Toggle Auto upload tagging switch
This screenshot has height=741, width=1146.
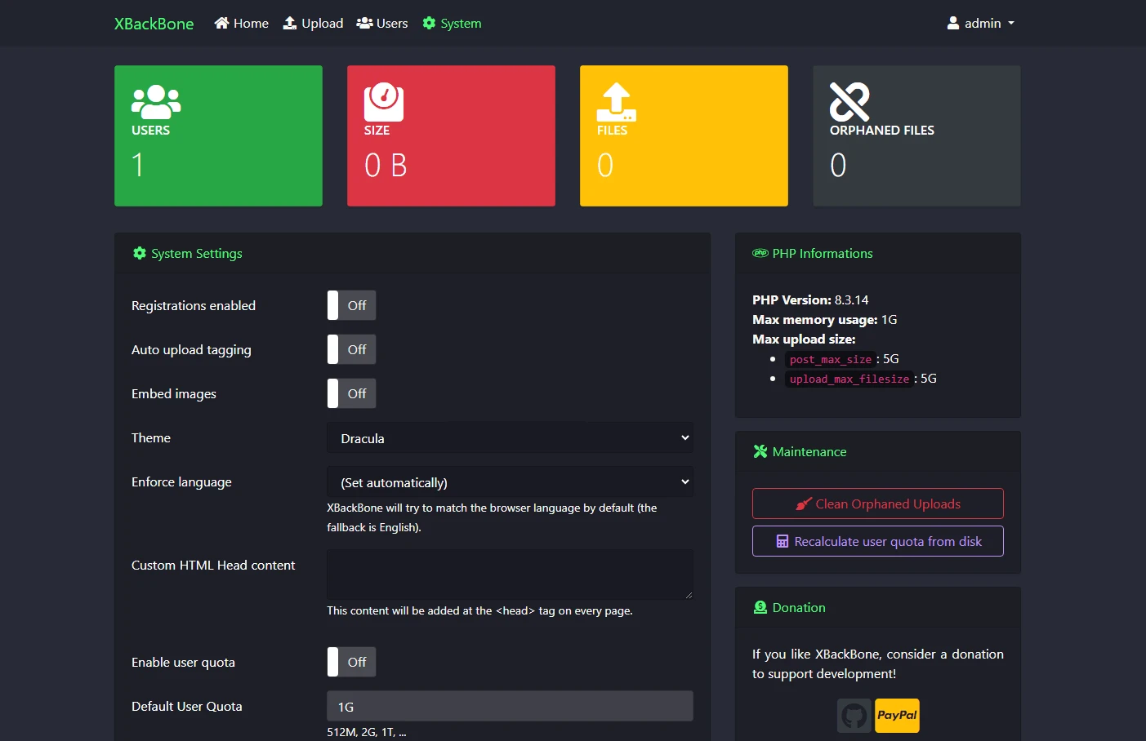click(352, 349)
